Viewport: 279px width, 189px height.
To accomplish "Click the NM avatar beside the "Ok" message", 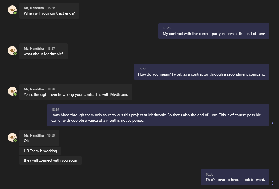I will point(12,137).
